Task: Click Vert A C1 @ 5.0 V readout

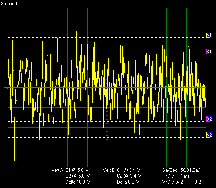Action: (77, 170)
